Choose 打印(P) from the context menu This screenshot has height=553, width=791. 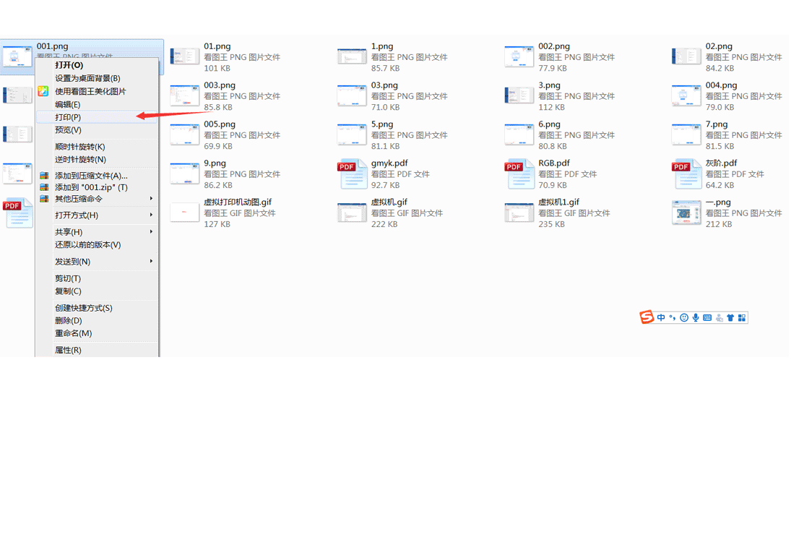[68, 117]
